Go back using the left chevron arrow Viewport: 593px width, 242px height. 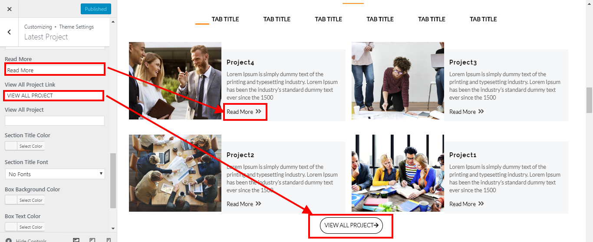[10, 32]
